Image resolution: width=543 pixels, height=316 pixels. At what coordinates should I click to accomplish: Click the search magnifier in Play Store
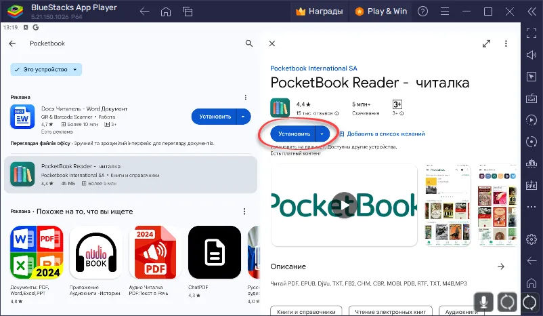[249, 43]
